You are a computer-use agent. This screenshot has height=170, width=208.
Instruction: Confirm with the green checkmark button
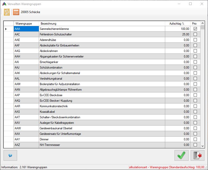(181, 155)
